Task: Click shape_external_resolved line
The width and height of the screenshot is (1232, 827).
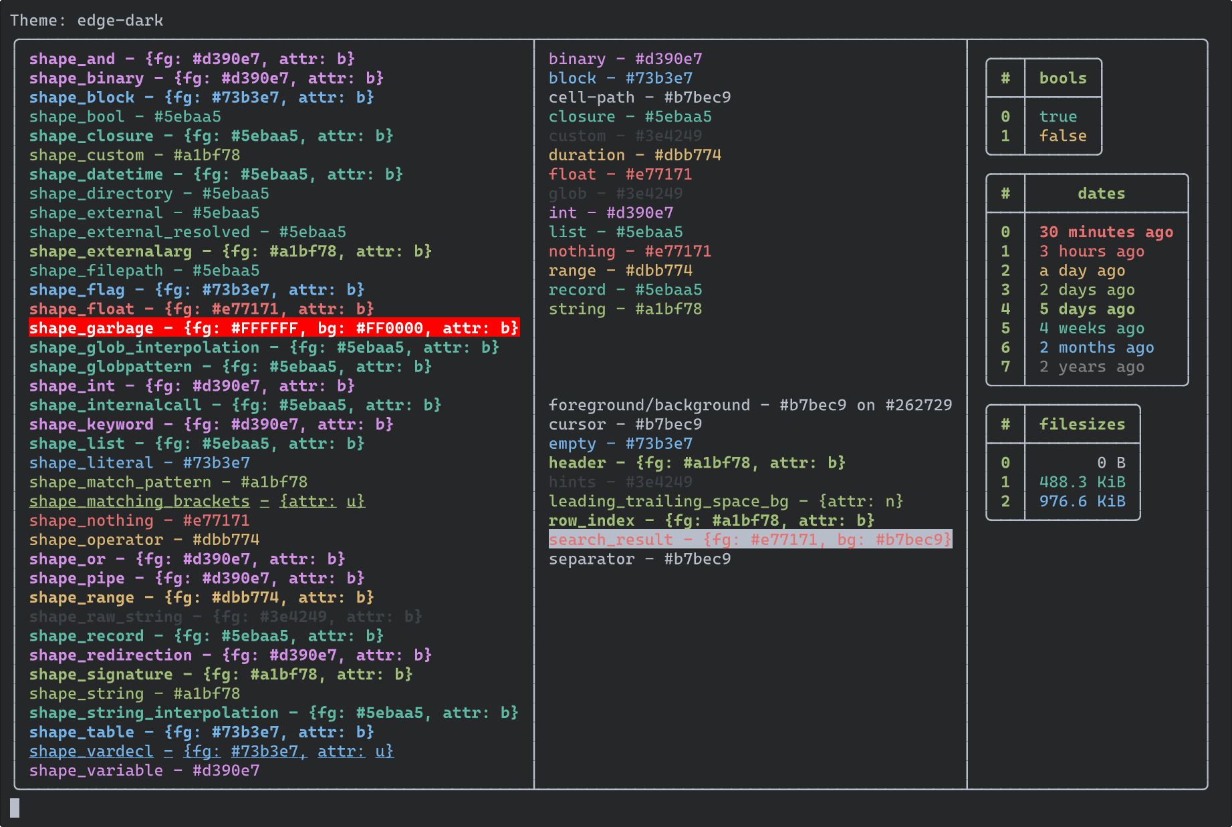Action: pos(188,232)
